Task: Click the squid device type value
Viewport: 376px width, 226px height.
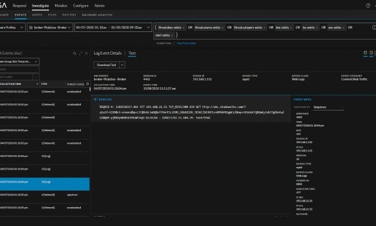Action: (246, 79)
